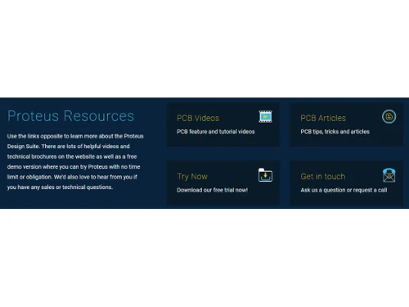Click 'Ask us a question or request a call'
Screen dimensions: 409x307
344,190
